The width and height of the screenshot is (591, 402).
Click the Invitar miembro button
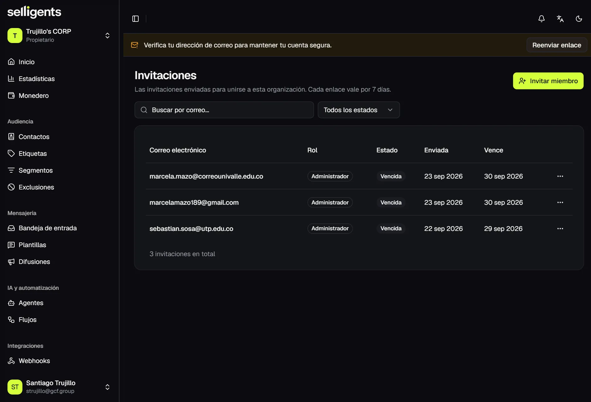click(548, 81)
